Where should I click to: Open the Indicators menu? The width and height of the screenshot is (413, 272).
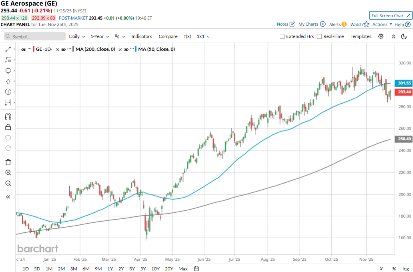point(142,36)
